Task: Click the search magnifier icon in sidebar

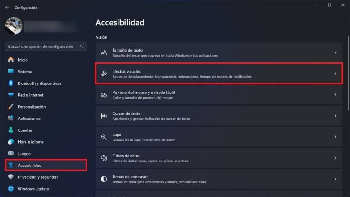Action: (x=82, y=46)
